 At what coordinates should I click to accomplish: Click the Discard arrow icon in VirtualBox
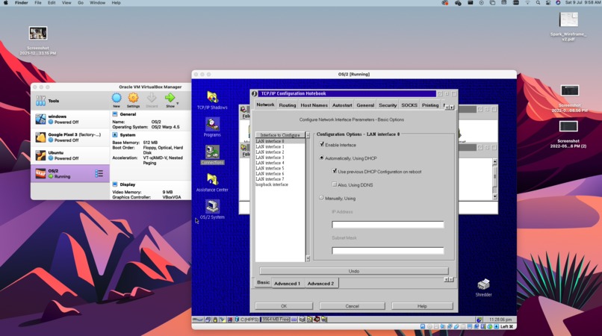[152, 98]
